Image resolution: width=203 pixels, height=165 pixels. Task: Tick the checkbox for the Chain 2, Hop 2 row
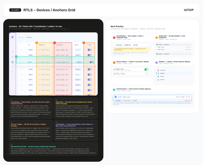tap(22, 80)
